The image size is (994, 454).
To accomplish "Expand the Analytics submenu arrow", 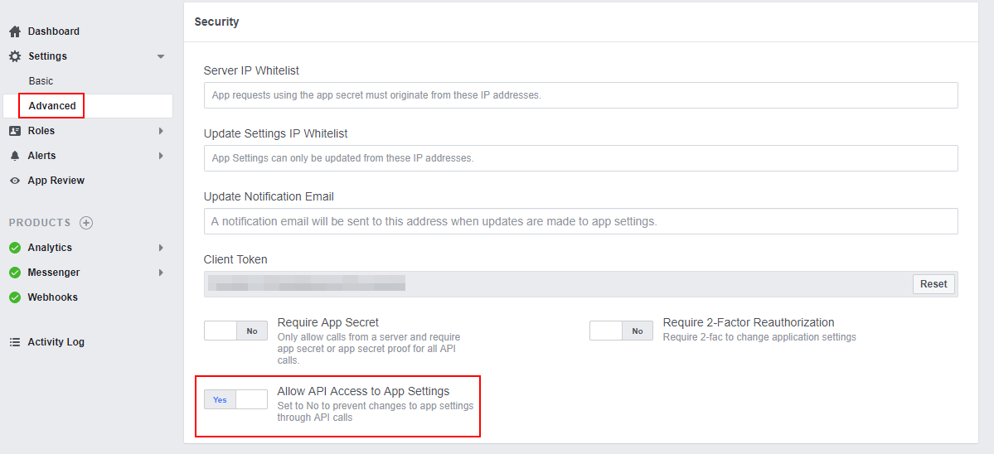I will (x=161, y=248).
